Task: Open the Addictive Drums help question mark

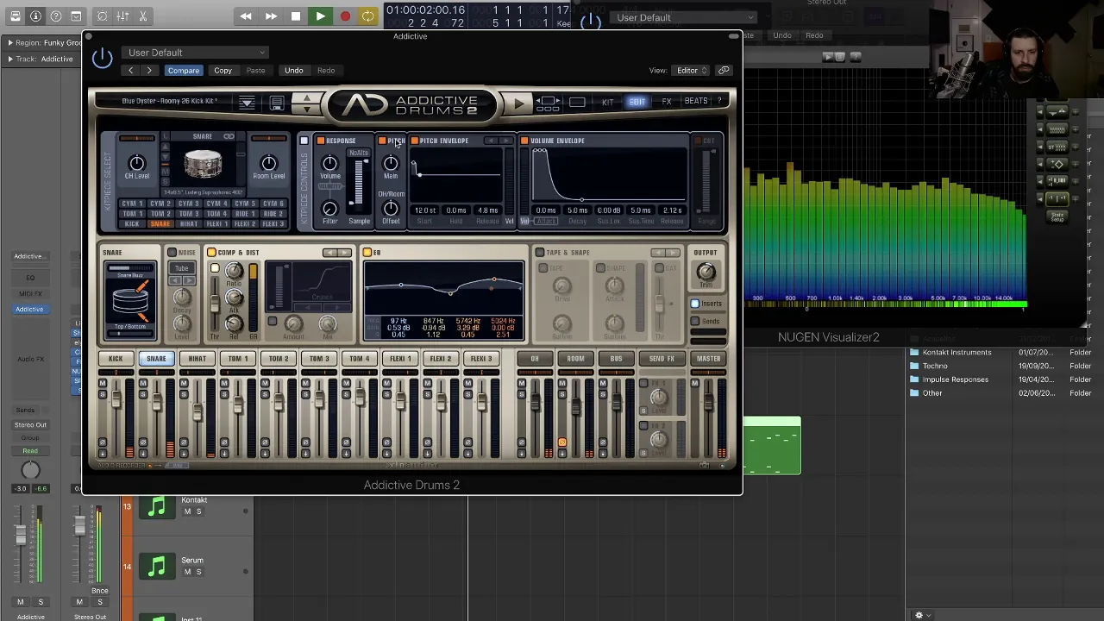Action: [719, 101]
